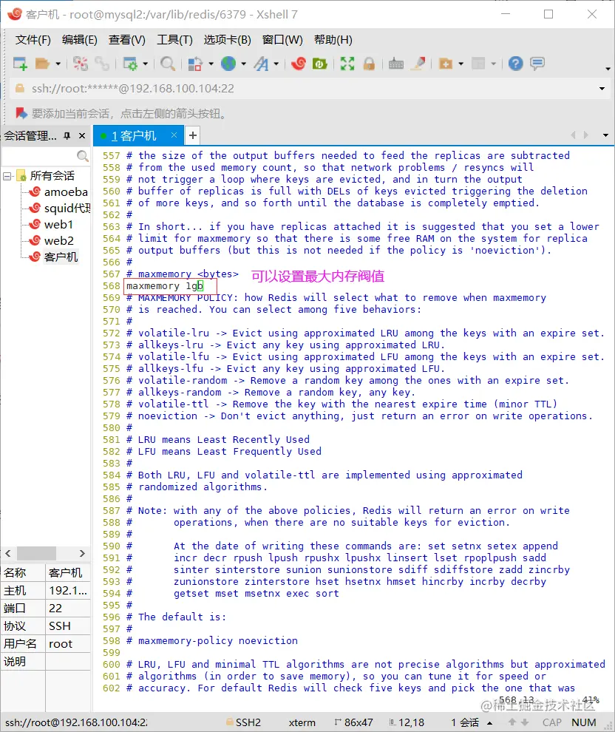Click the Disconnect toolbar icon
Viewport: 615px width, 732px height.
point(81,64)
